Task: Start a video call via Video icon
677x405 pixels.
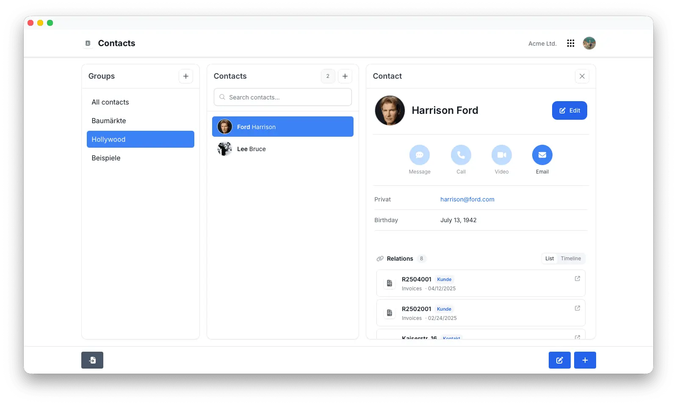Action: (502, 155)
